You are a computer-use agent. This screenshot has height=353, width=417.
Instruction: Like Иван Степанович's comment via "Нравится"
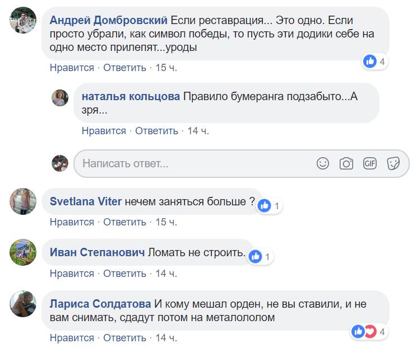click(72, 274)
